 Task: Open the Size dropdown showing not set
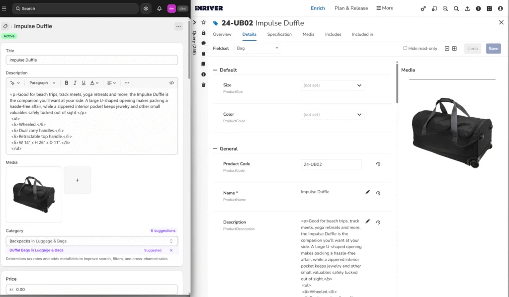point(332,85)
